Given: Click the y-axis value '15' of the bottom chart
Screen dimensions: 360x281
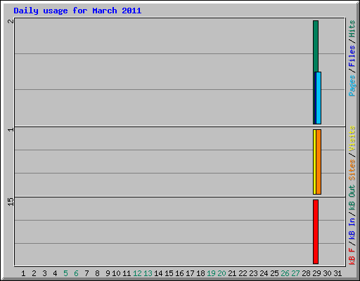Looking at the screenshot, I should [x=11, y=202].
